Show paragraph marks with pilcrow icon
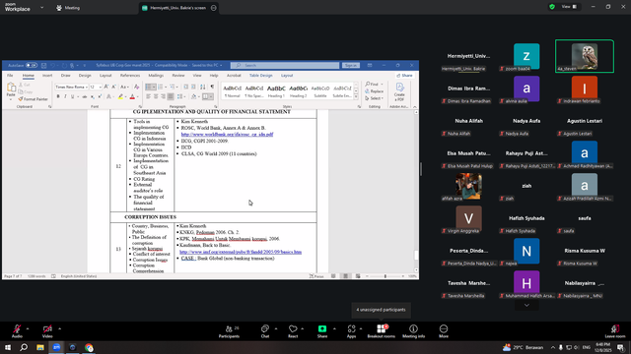This screenshot has height=354, width=631. pyautogui.click(x=212, y=87)
